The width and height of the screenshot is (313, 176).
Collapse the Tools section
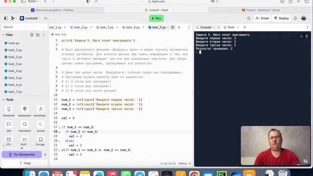click(x=3, y=100)
